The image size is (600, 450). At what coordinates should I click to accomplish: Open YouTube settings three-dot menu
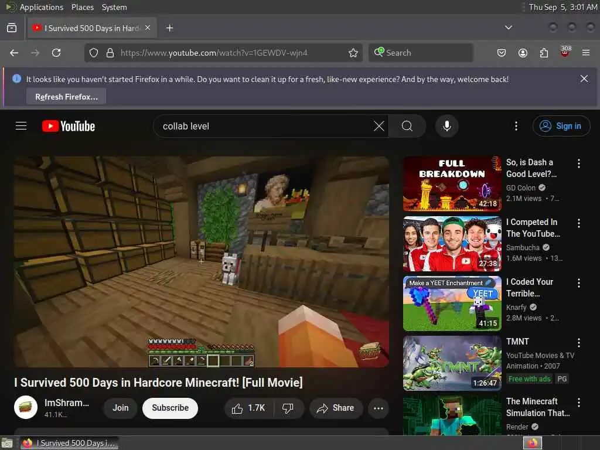(516, 126)
